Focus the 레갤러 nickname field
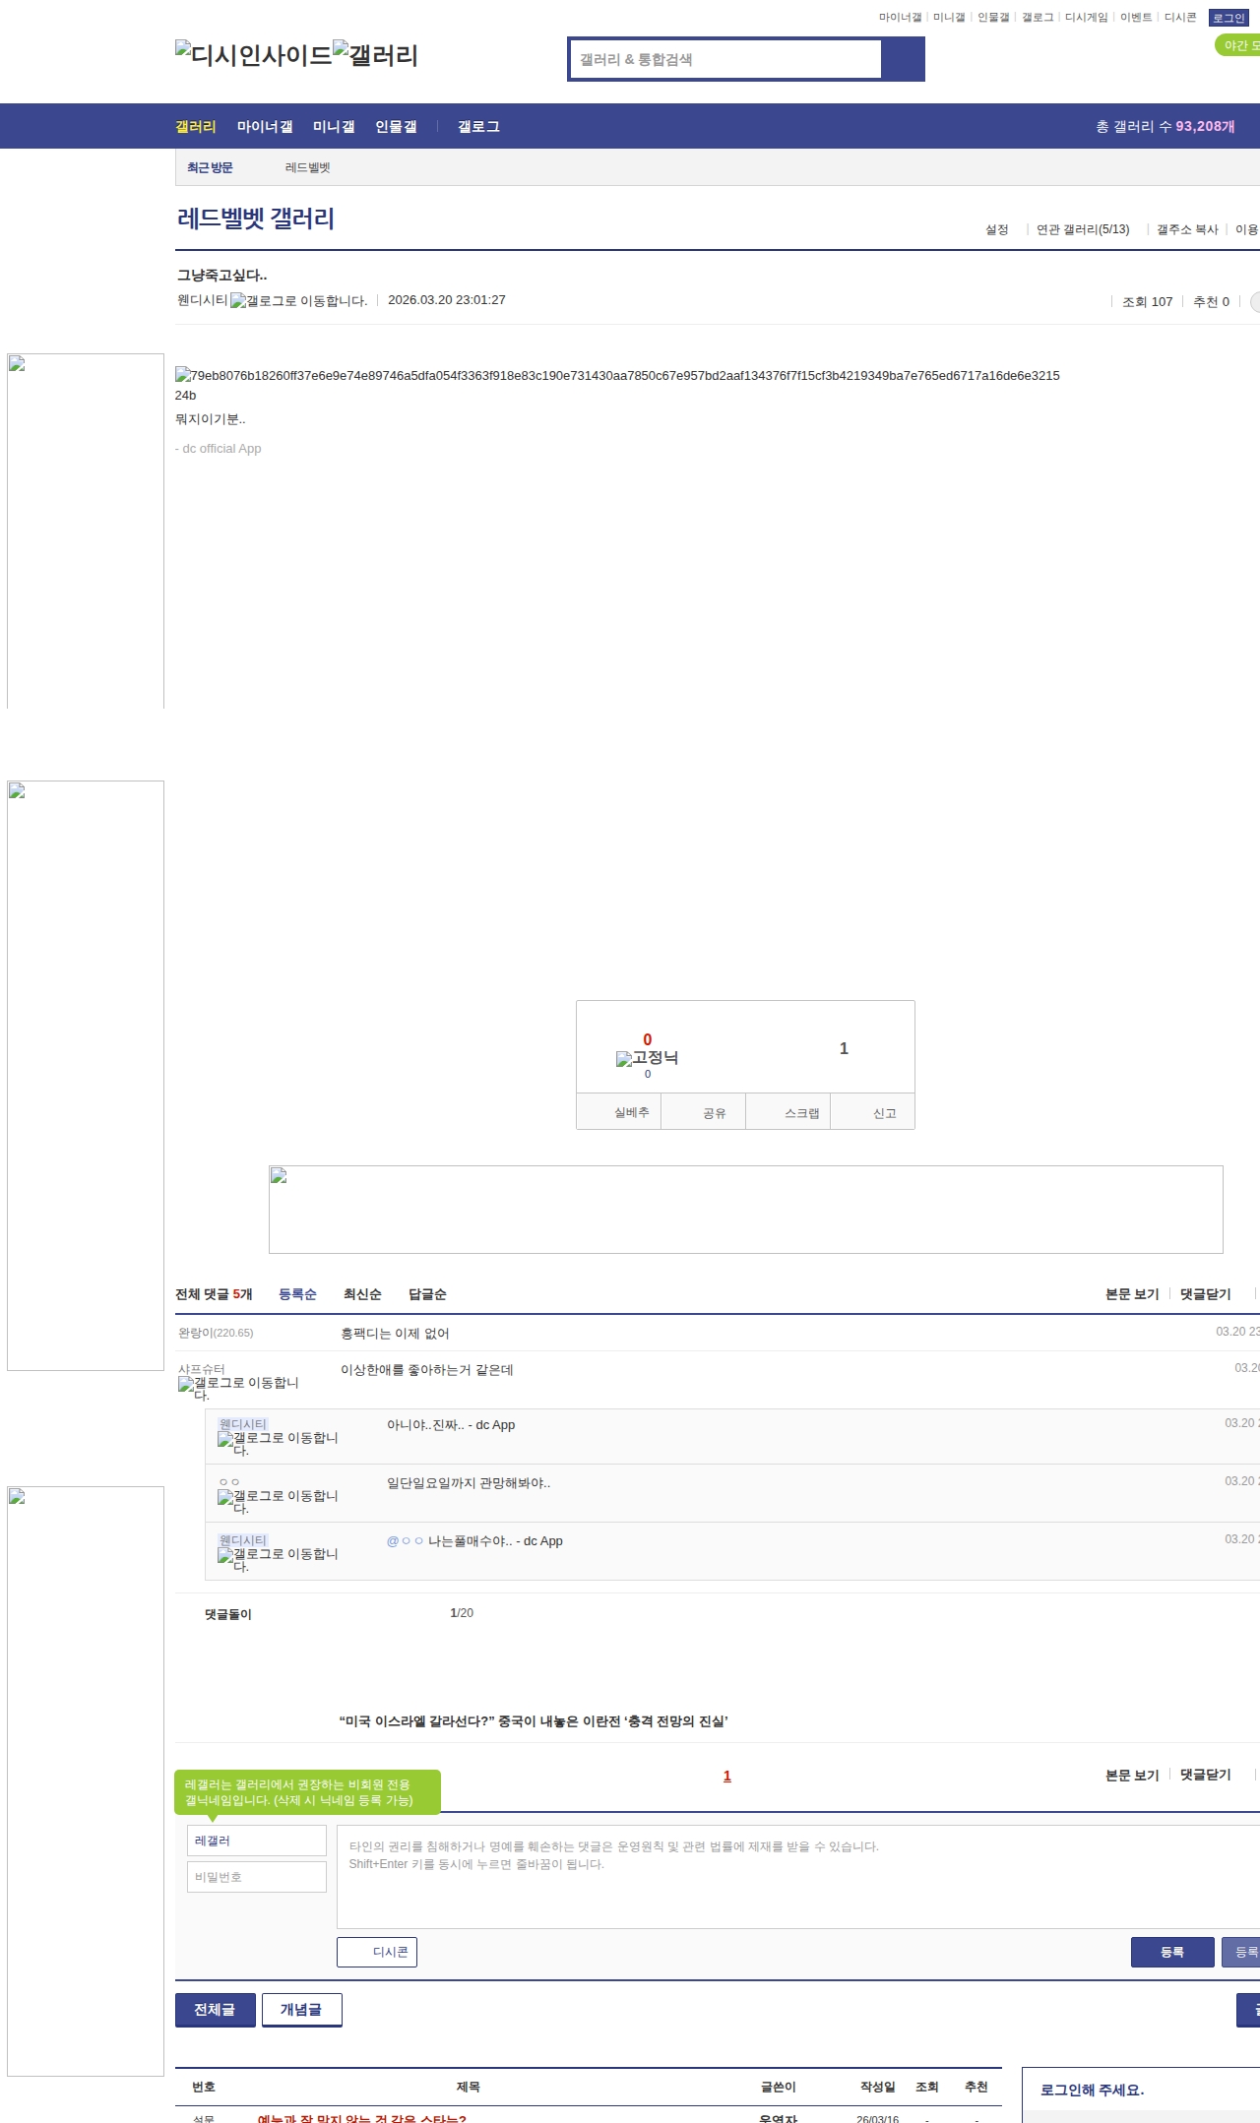Viewport: 1260px width, 2123px height. click(257, 1841)
